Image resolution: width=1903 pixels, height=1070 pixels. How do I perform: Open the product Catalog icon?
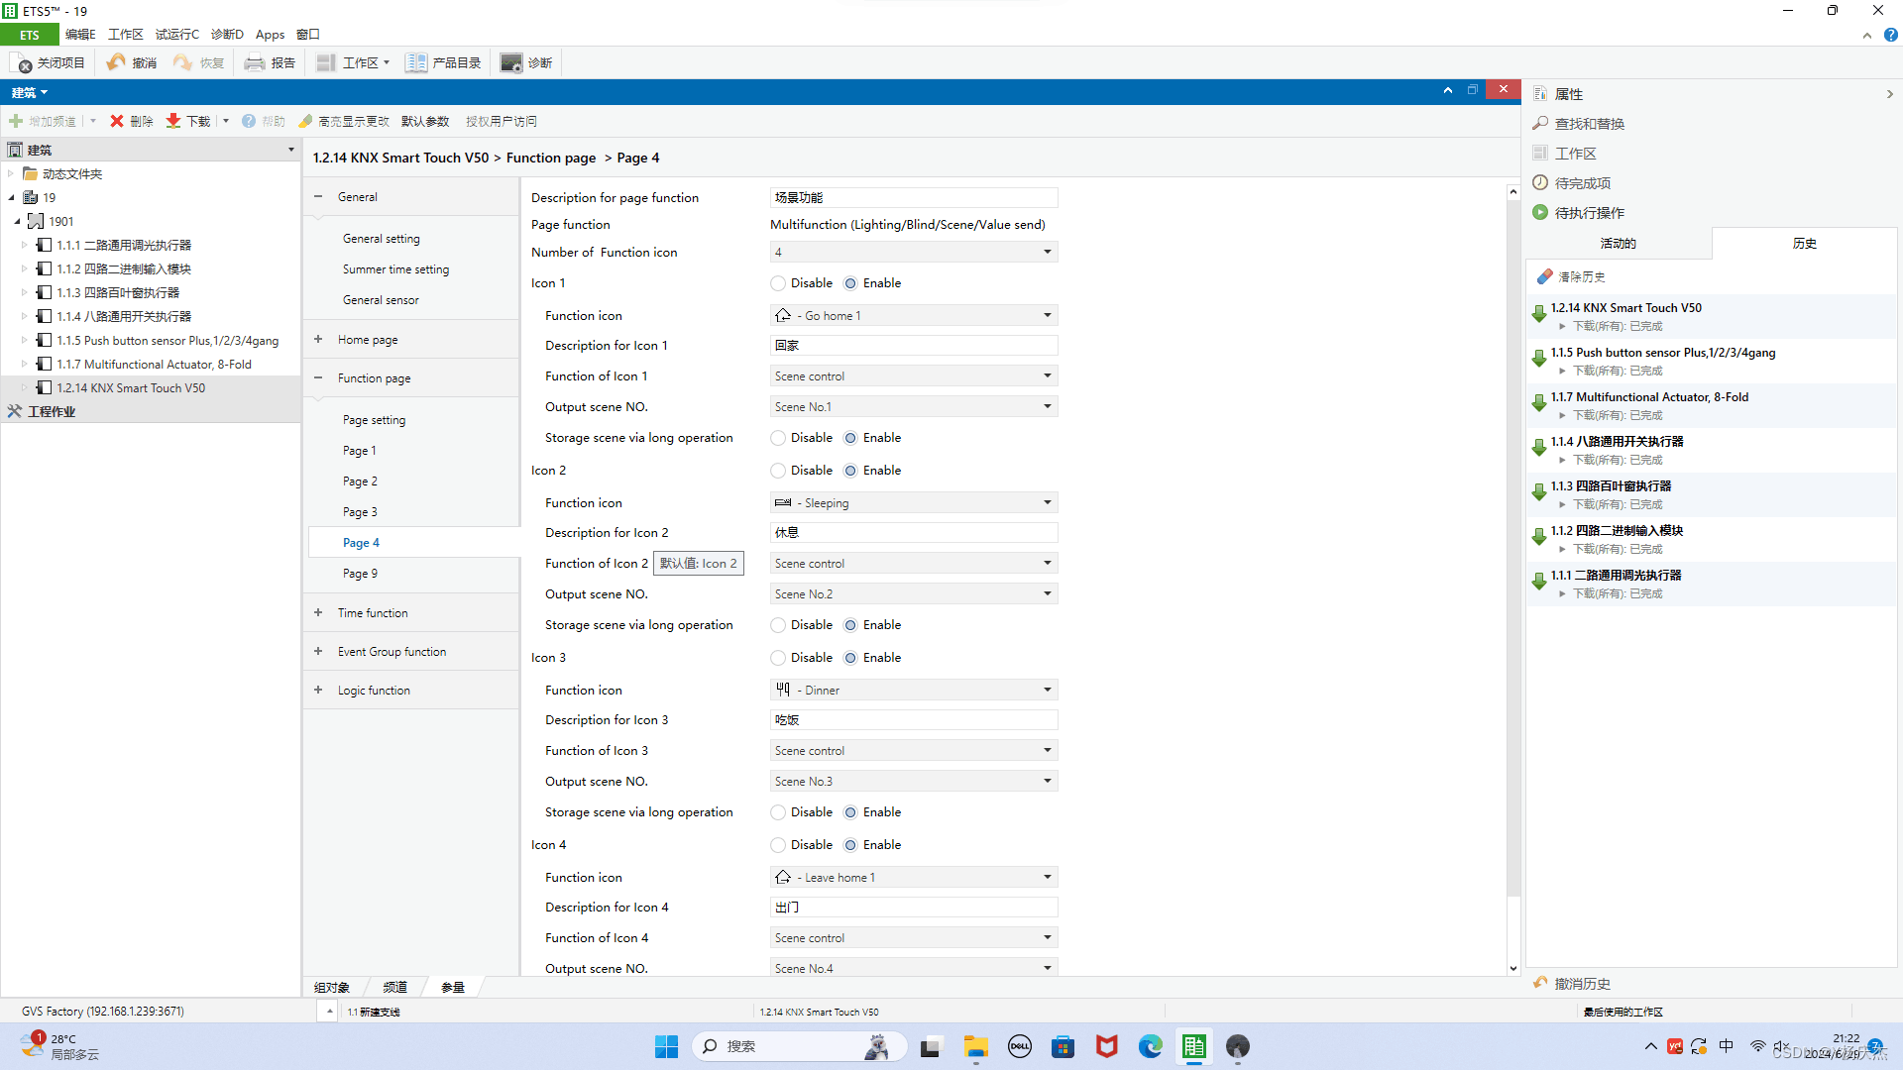(416, 63)
